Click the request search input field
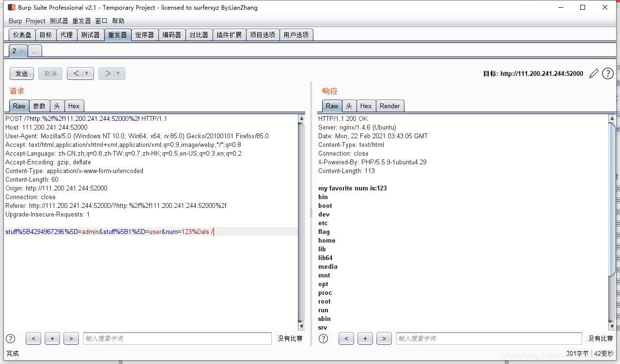The width and height of the screenshot is (620, 364). tap(177, 338)
